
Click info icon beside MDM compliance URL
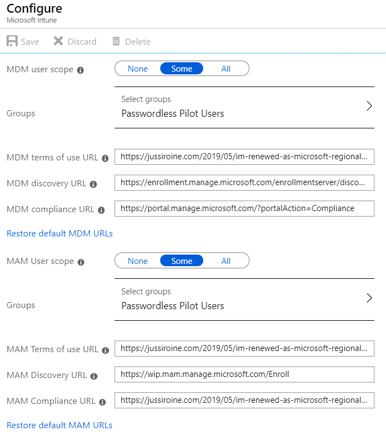point(101,210)
